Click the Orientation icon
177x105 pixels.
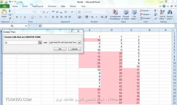click(x=66, y=12)
